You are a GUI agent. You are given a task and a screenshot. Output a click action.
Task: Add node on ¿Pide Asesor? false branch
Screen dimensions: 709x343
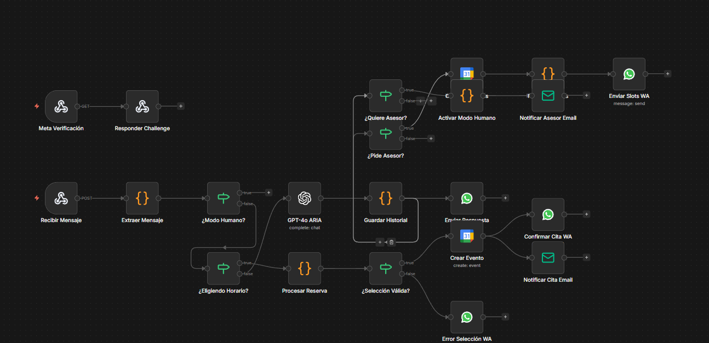click(431, 138)
